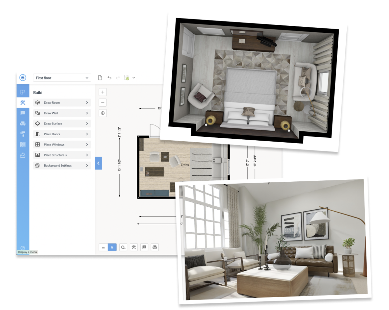Click the save project icon
Screen dimensions: 389x310
pyautogui.click(x=126, y=78)
